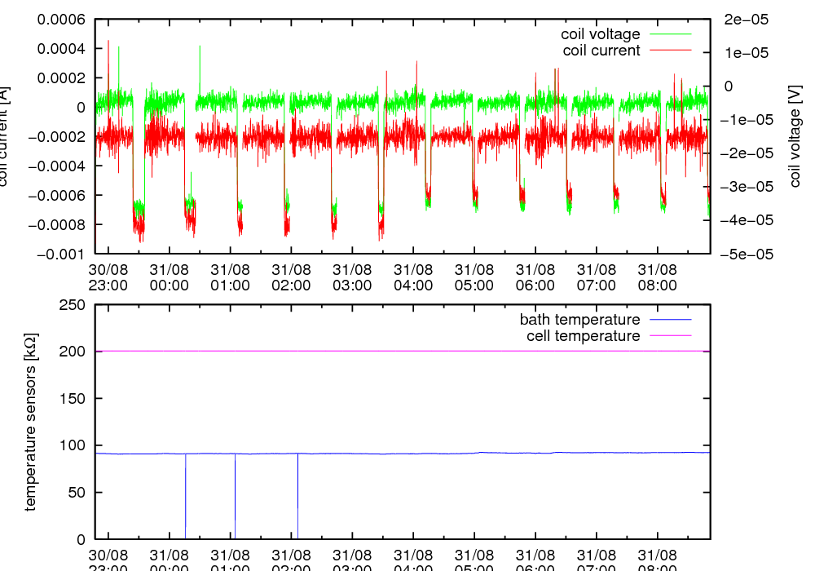
Task: Select the 31/08 08:00 tick in top plot
Action: click(x=657, y=277)
